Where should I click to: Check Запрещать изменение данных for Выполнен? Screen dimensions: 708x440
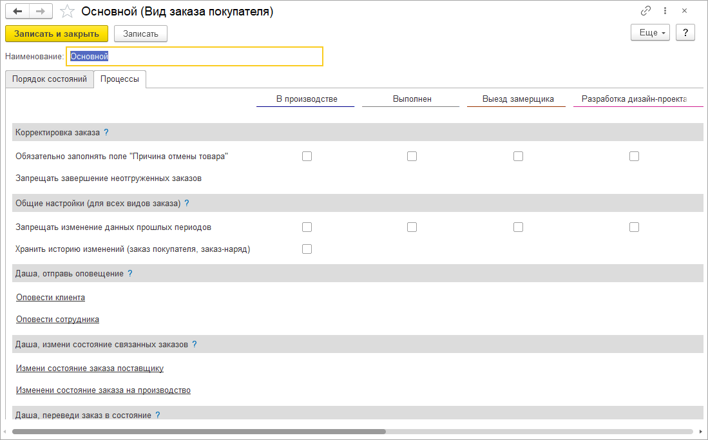(x=412, y=227)
